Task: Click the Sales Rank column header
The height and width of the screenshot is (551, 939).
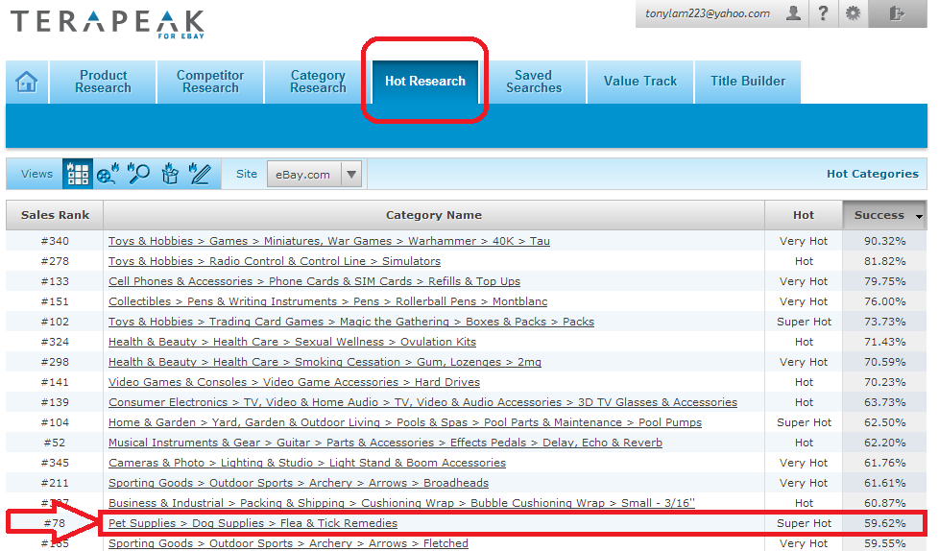Action: tap(55, 215)
